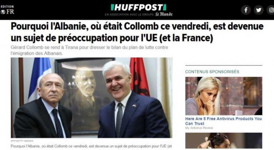Image resolution: width=274 pixels, height=150 pixels.
Task: Click the photo caption text below image
Action: coord(91,146)
